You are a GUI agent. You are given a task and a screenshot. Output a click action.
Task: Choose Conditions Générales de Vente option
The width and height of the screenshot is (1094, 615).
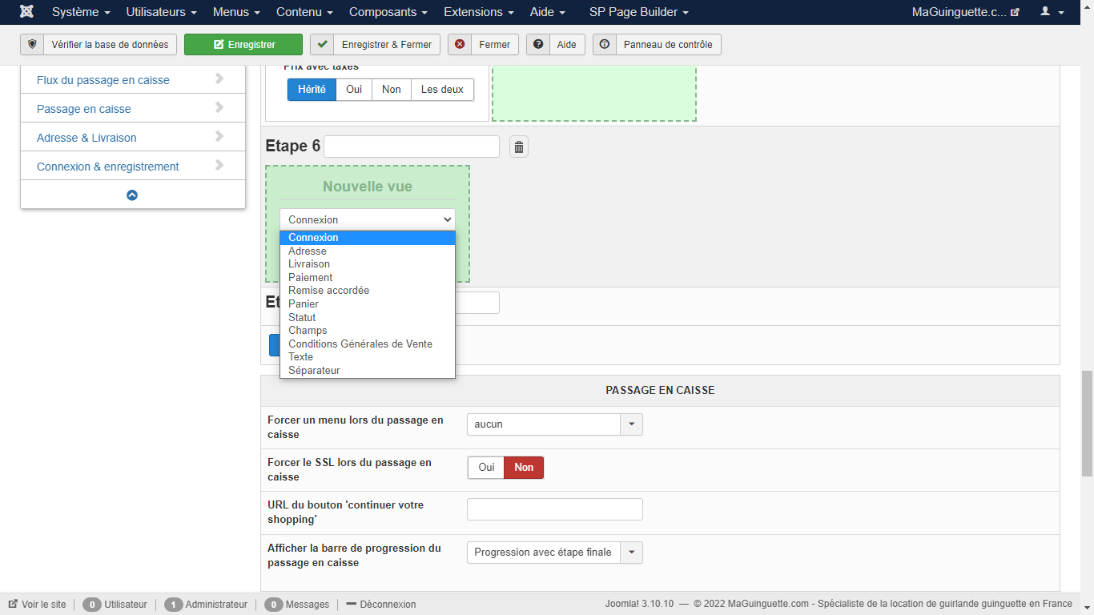pos(368,344)
